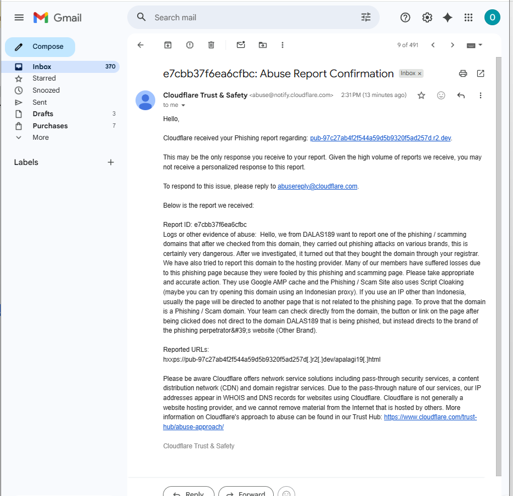Click the search magnifier icon

(142, 17)
